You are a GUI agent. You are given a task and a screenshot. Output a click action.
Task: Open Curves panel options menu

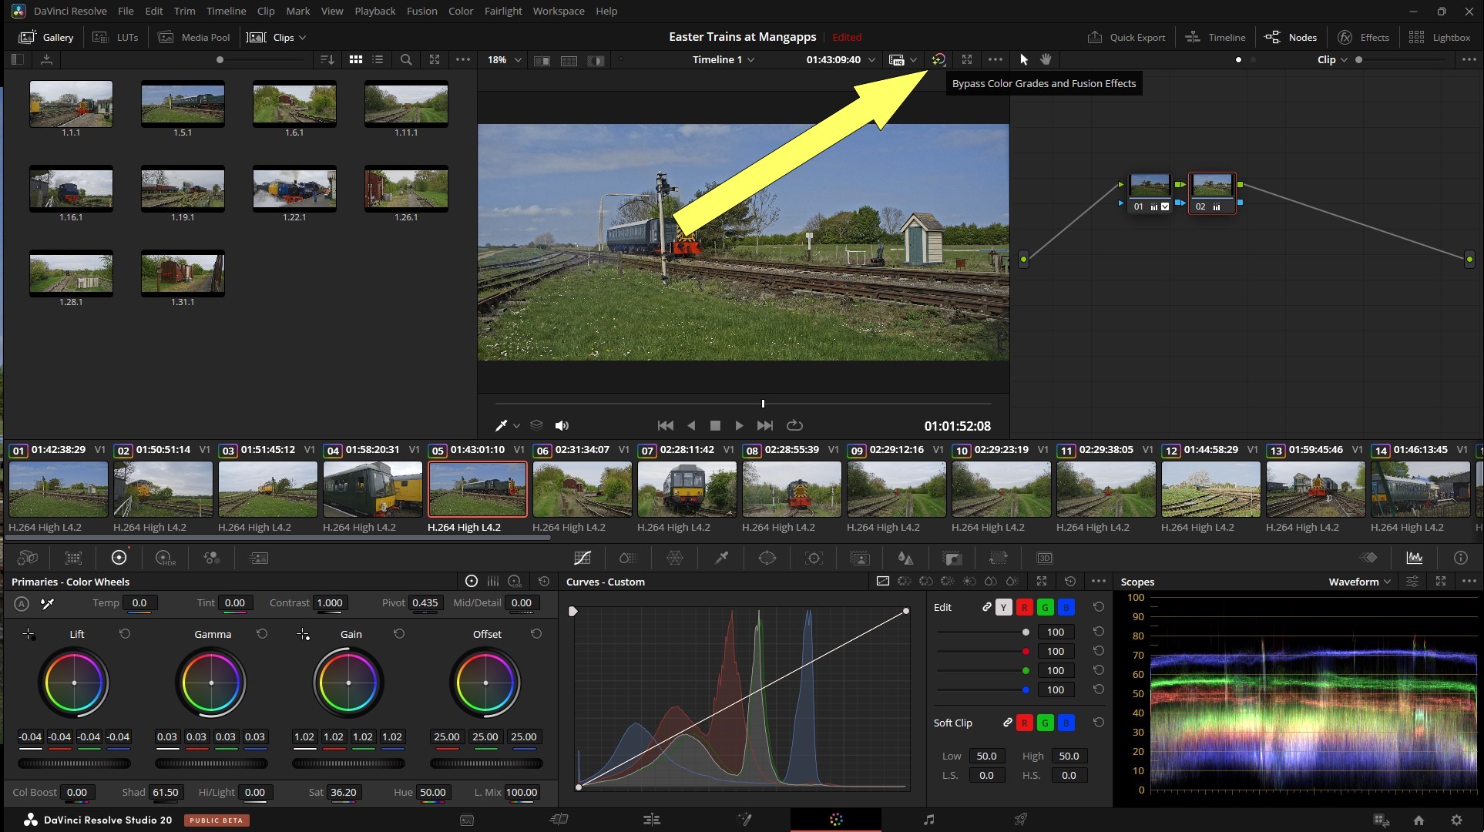click(x=1099, y=582)
